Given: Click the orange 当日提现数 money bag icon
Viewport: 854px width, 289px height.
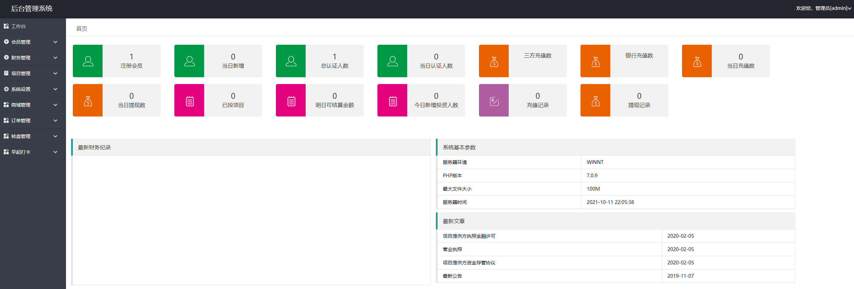Looking at the screenshot, I should (x=88, y=100).
